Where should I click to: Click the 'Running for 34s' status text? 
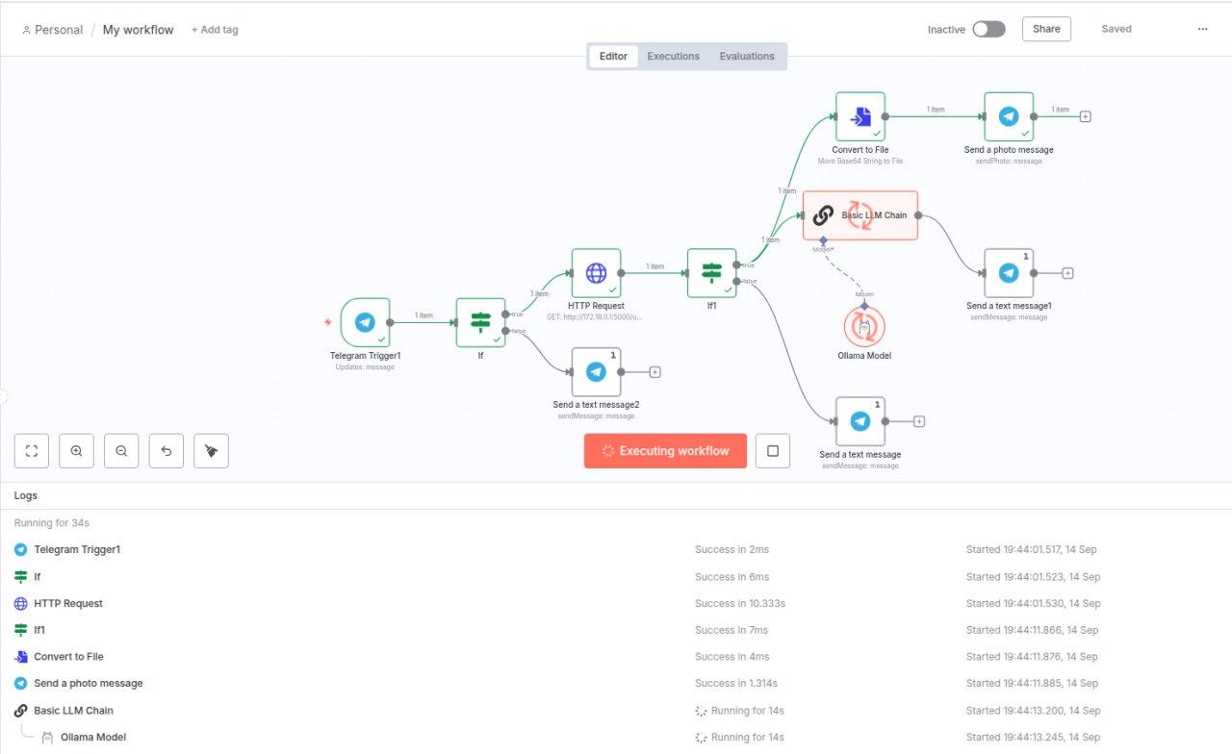point(52,523)
